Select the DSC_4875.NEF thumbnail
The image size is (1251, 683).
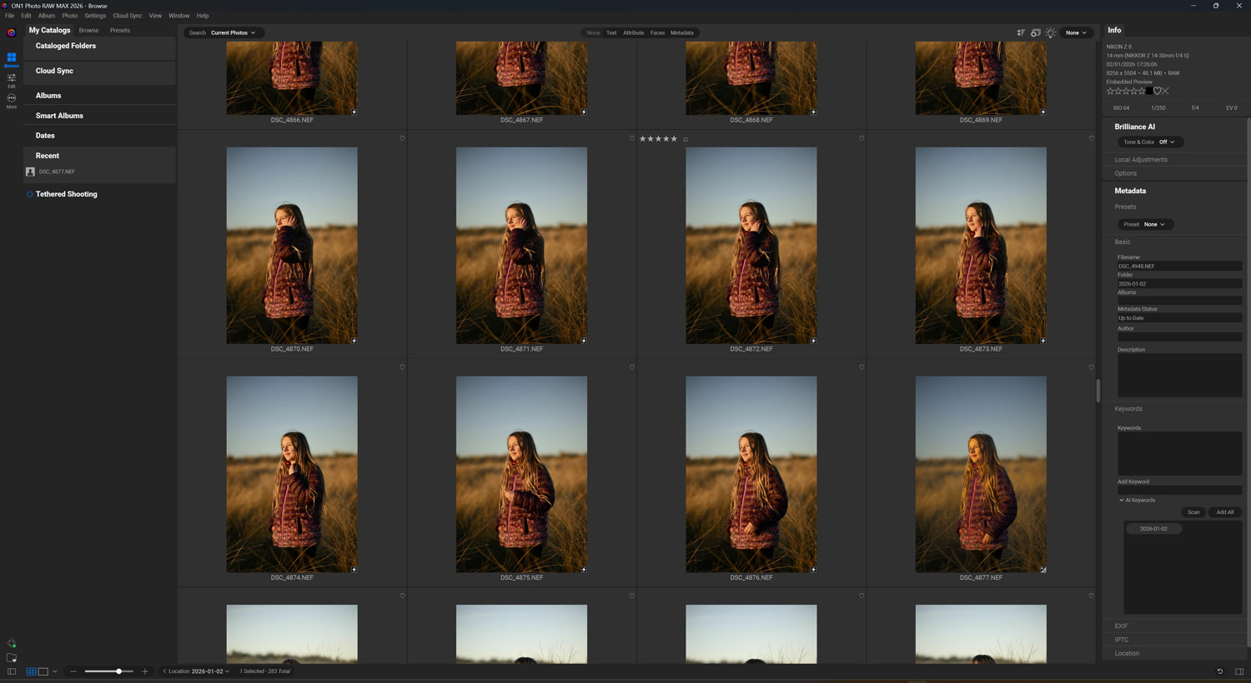[521, 474]
